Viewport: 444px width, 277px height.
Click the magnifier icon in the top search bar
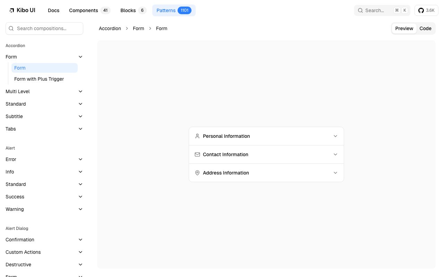tap(360, 10)
